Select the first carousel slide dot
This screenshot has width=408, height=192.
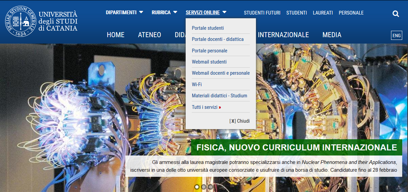coord(197,187)
